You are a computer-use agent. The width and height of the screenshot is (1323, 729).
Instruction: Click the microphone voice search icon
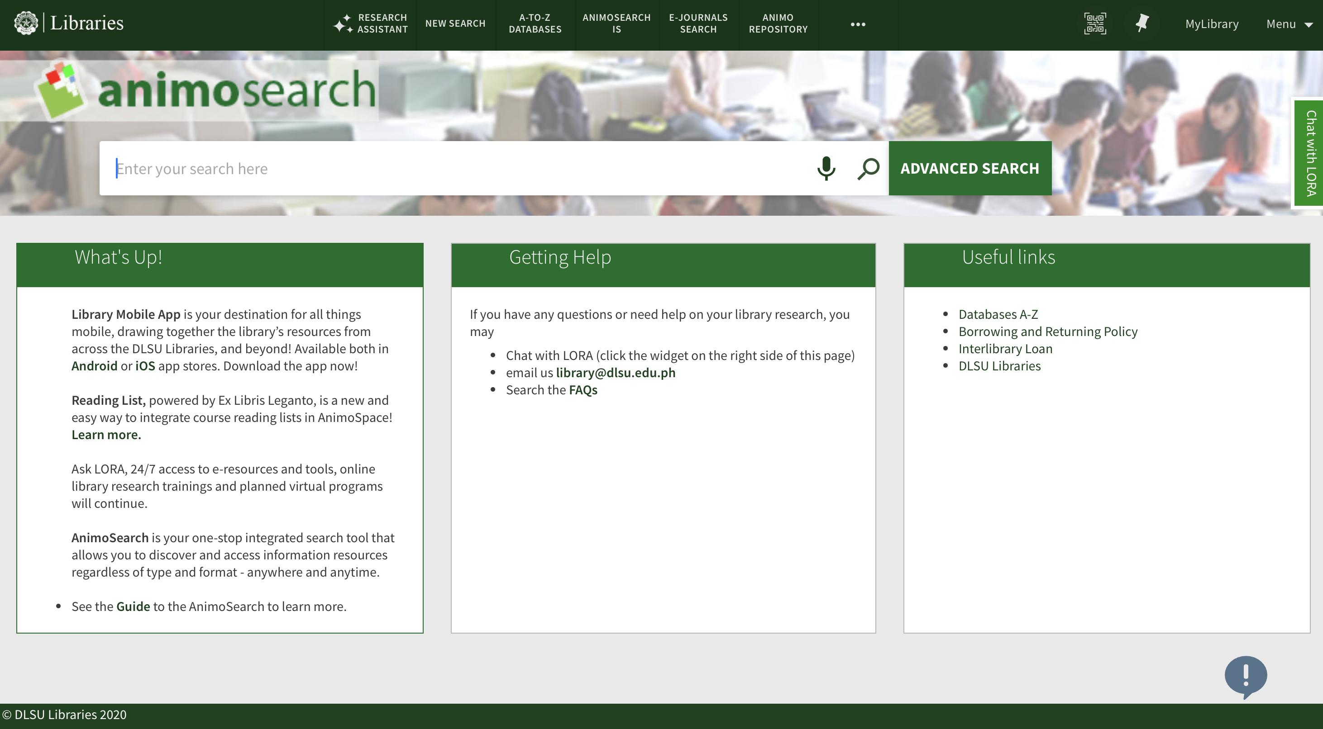click(826, 168)
